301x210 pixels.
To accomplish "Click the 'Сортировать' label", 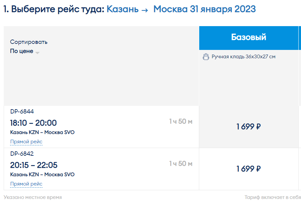I will click(29, 42).
